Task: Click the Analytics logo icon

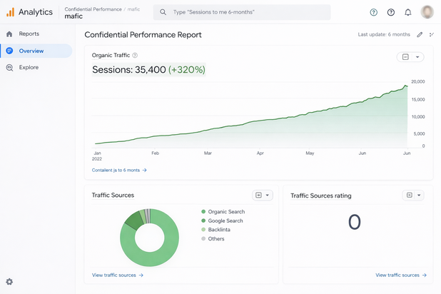Action: [10, 12]
